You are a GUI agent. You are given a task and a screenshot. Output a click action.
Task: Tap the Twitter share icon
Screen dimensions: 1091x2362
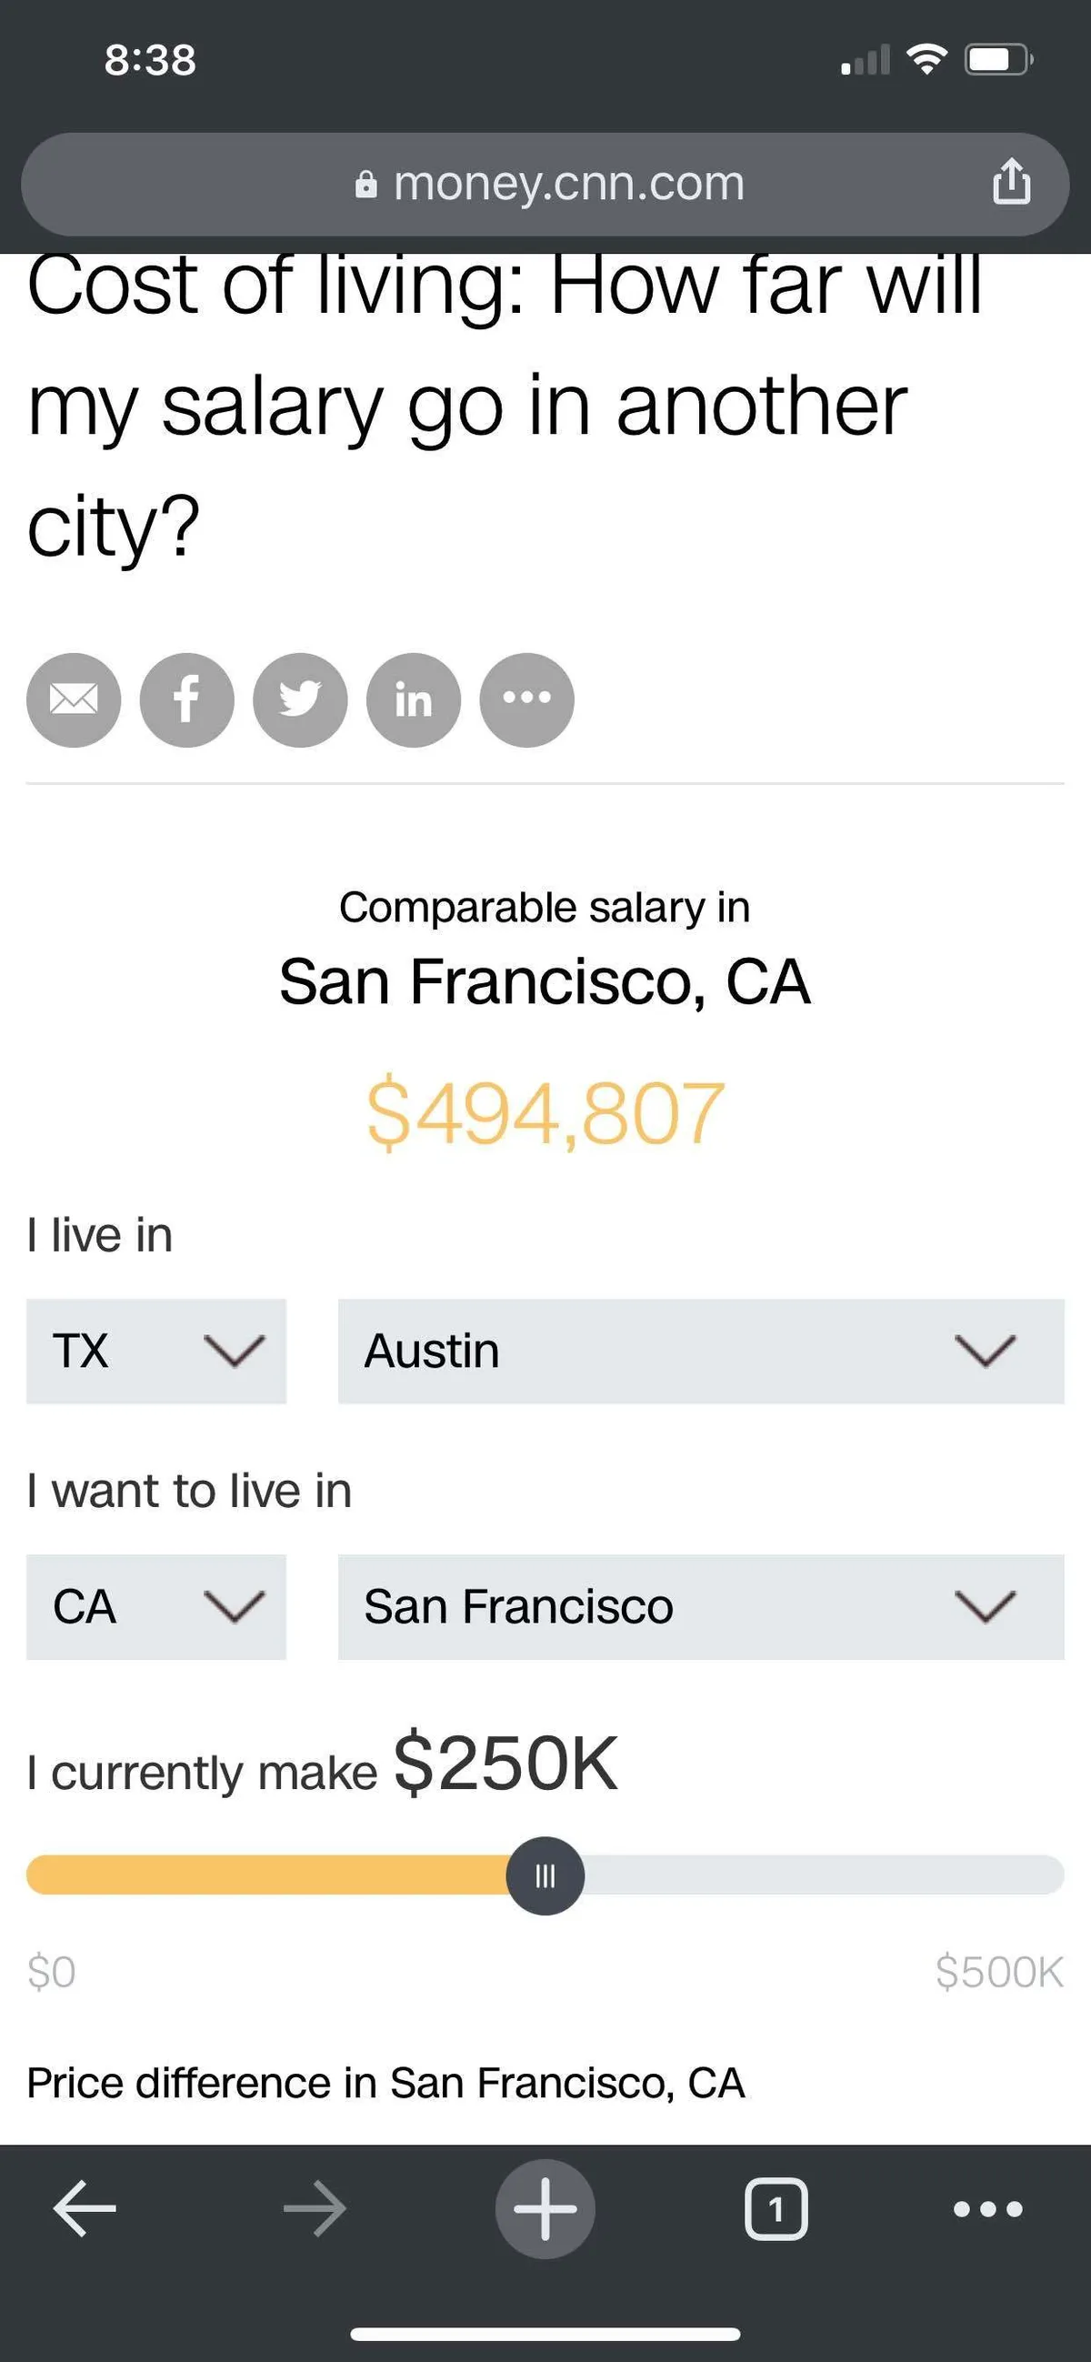(300, 699)
